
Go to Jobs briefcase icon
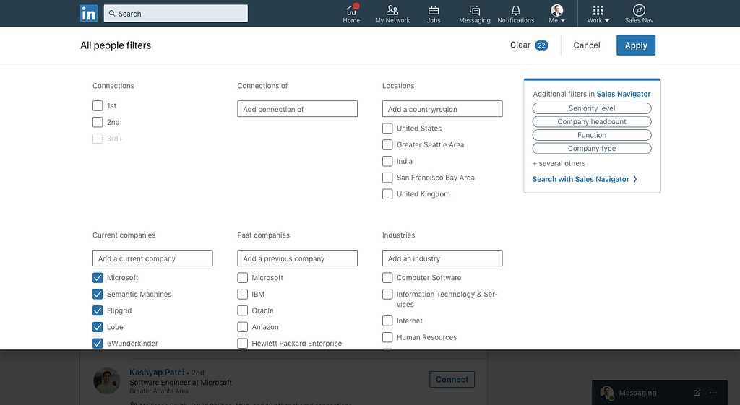tap(434, 10)
